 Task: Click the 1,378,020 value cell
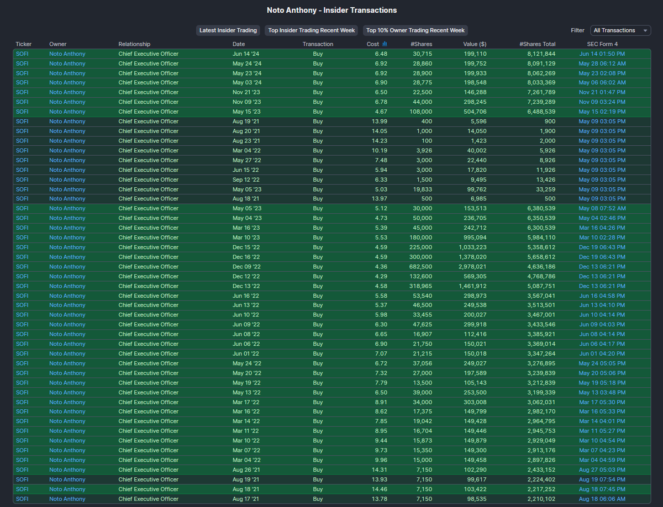473,257
